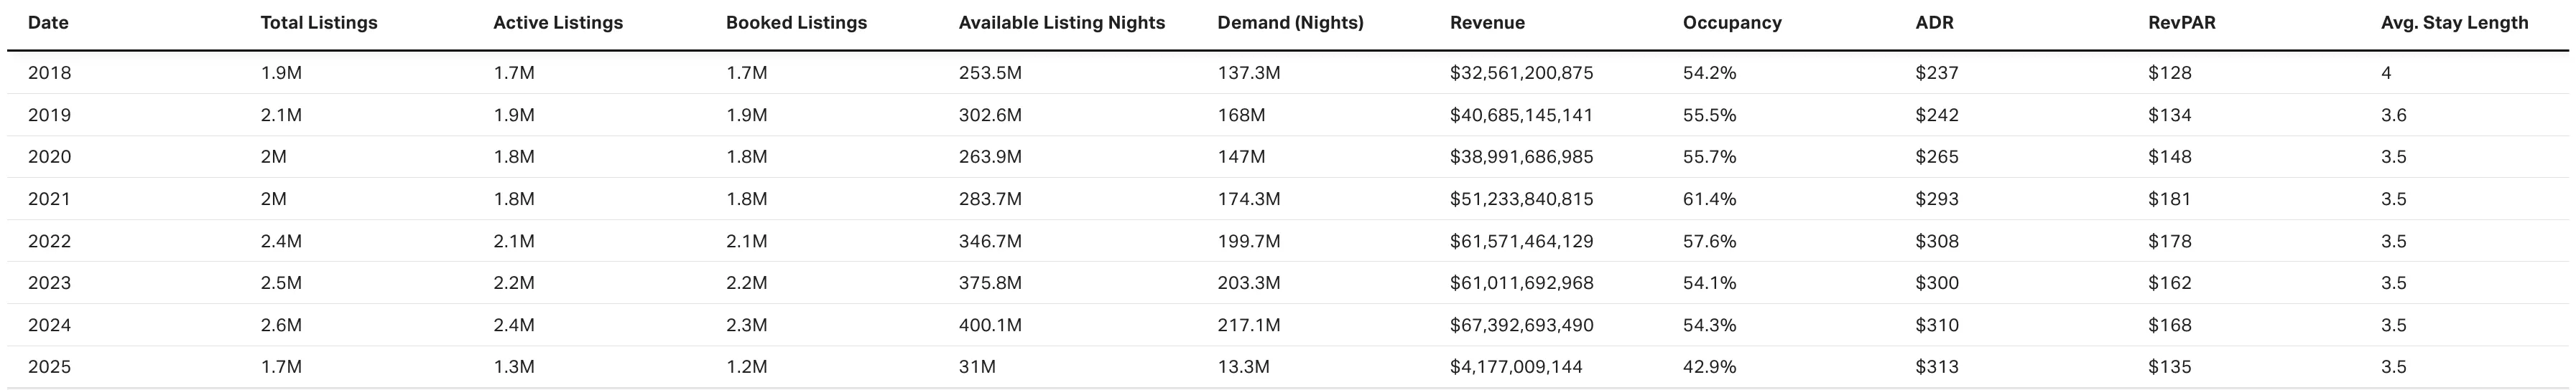
Task: Click demand value 137.3M
Action: click(x=1249, y=73)
